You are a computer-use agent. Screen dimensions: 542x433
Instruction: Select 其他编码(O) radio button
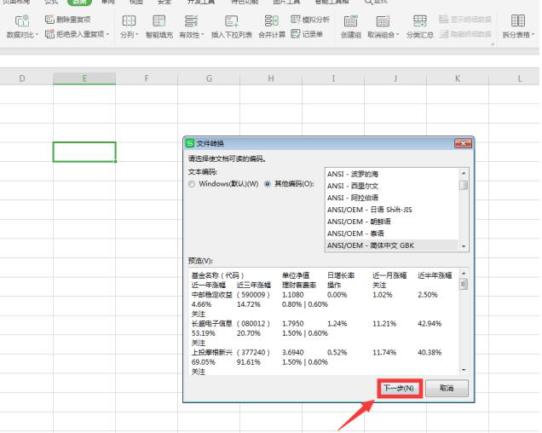[268, 184]
